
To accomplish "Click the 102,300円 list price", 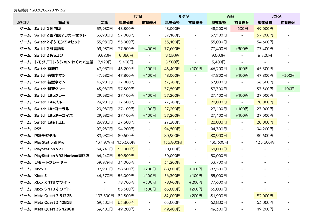I will (x=105, y=196).
